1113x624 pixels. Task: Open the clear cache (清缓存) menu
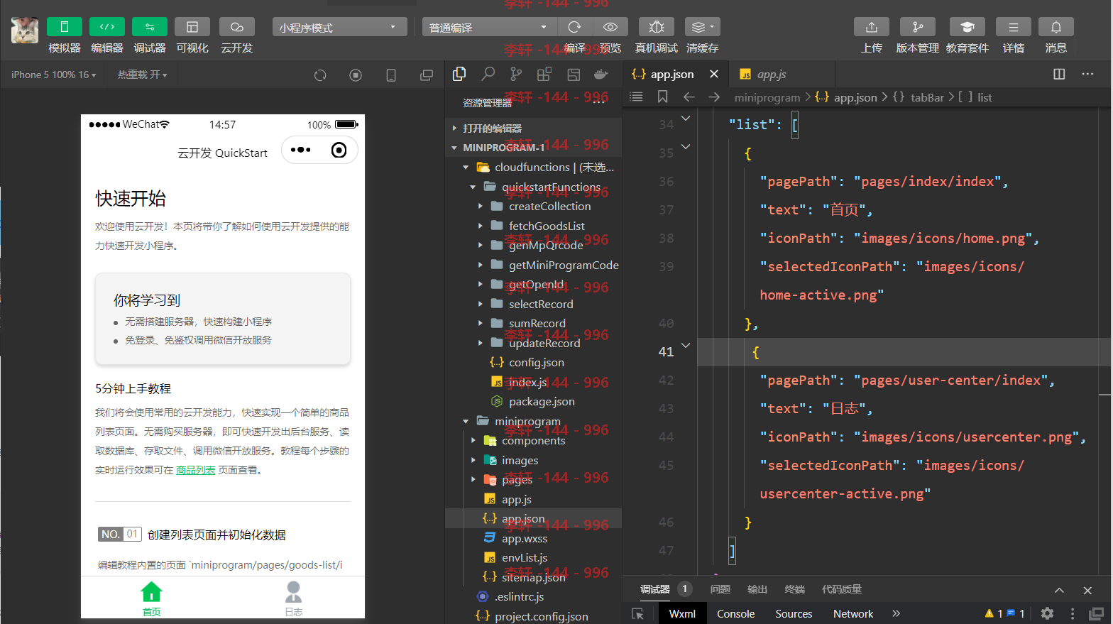(x=703, y=27)
